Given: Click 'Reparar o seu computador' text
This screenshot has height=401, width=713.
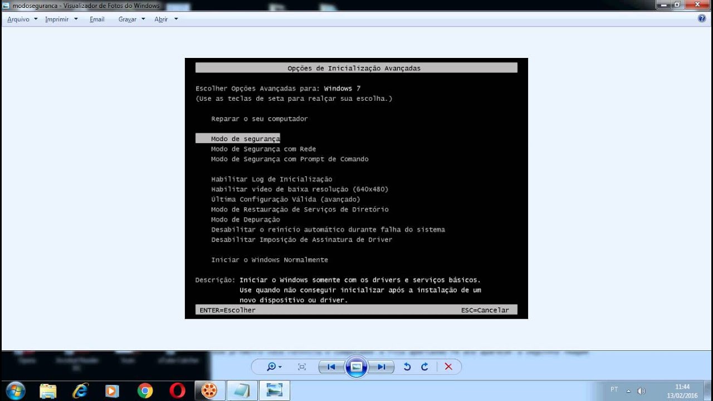Looking at the screenshot, I should 259,119.
